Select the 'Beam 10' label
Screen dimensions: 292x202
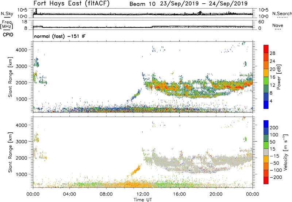(x=142, y=4)
